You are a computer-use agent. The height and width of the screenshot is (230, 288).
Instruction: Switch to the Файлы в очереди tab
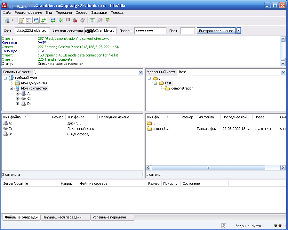pyautogui.click(x=21, y=217)
